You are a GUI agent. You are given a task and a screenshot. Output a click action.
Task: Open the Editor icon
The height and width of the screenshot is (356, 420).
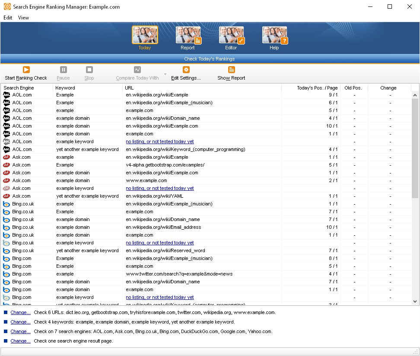coord(231,35)
